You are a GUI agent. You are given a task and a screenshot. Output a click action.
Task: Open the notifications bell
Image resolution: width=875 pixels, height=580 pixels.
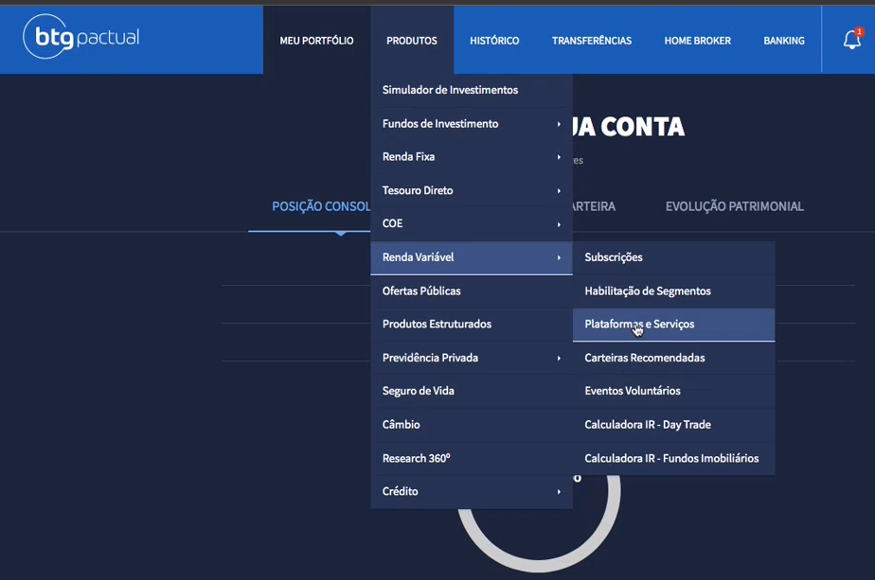[852, 40]
